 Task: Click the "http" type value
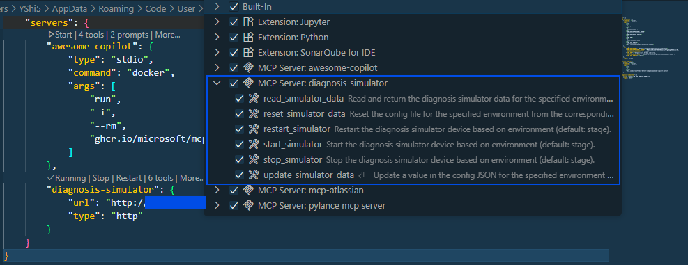127,216
